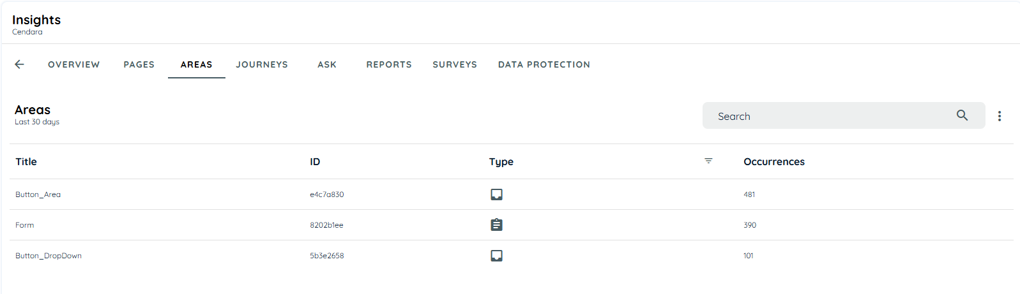
Task: Open the Pages tab
Action: (x=139, y=64)
